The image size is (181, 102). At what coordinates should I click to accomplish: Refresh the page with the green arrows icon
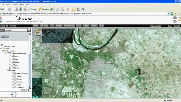(21, 9)
